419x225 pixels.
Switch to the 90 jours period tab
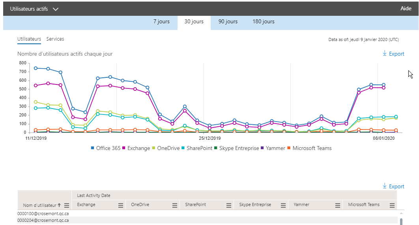(228, 22)
